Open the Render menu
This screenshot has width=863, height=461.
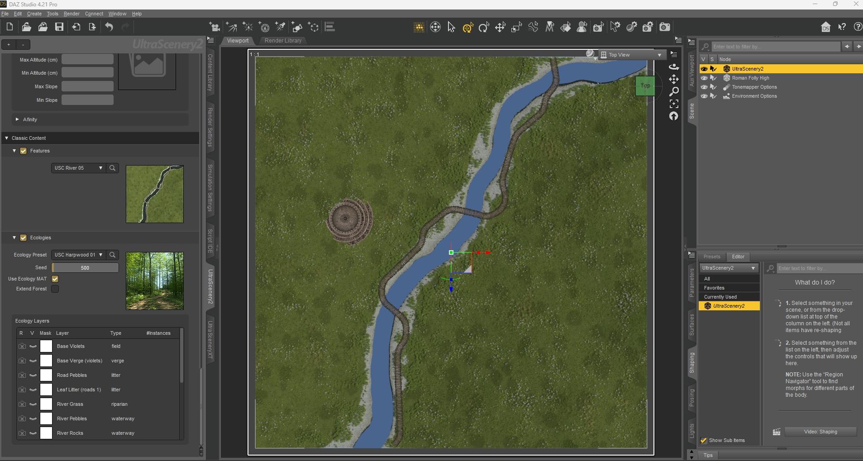72,14
